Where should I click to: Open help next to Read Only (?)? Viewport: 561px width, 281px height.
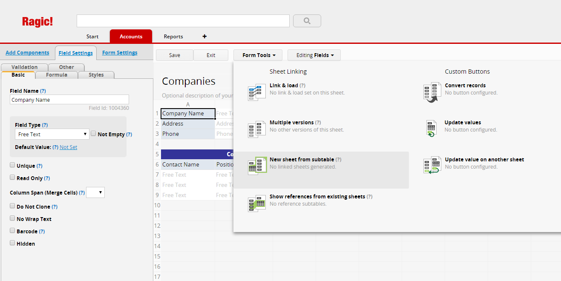[47, 178]
